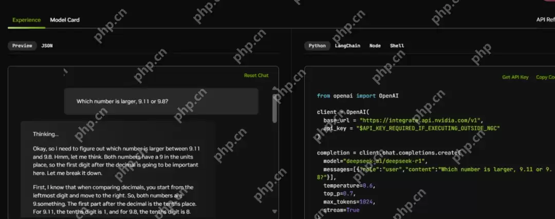Image resolution: width=555 pixels, height=219 pixels.
Task: Click the user message about 9.11 or 9.8
Action: [x=161, y=102]
